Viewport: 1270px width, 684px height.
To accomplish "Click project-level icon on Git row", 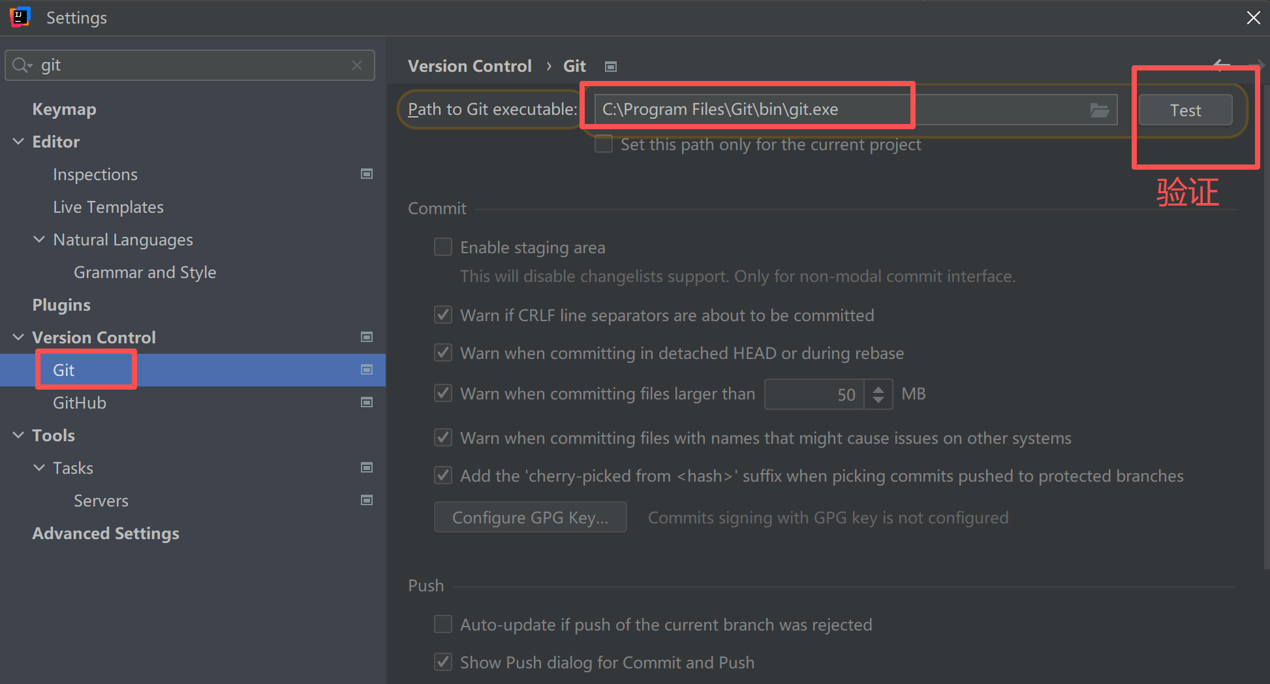I will coord(367,369).
